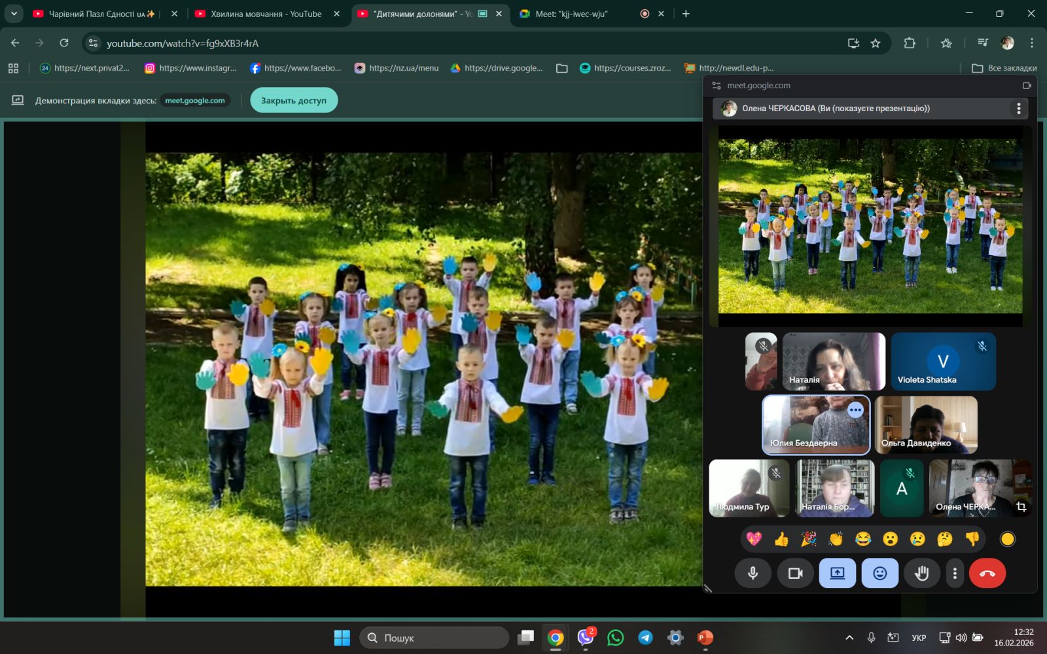Click the red leave call button

coord(987,574)
